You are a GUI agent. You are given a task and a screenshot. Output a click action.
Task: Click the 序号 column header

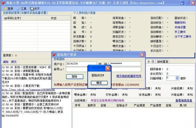tap(78, 105)
